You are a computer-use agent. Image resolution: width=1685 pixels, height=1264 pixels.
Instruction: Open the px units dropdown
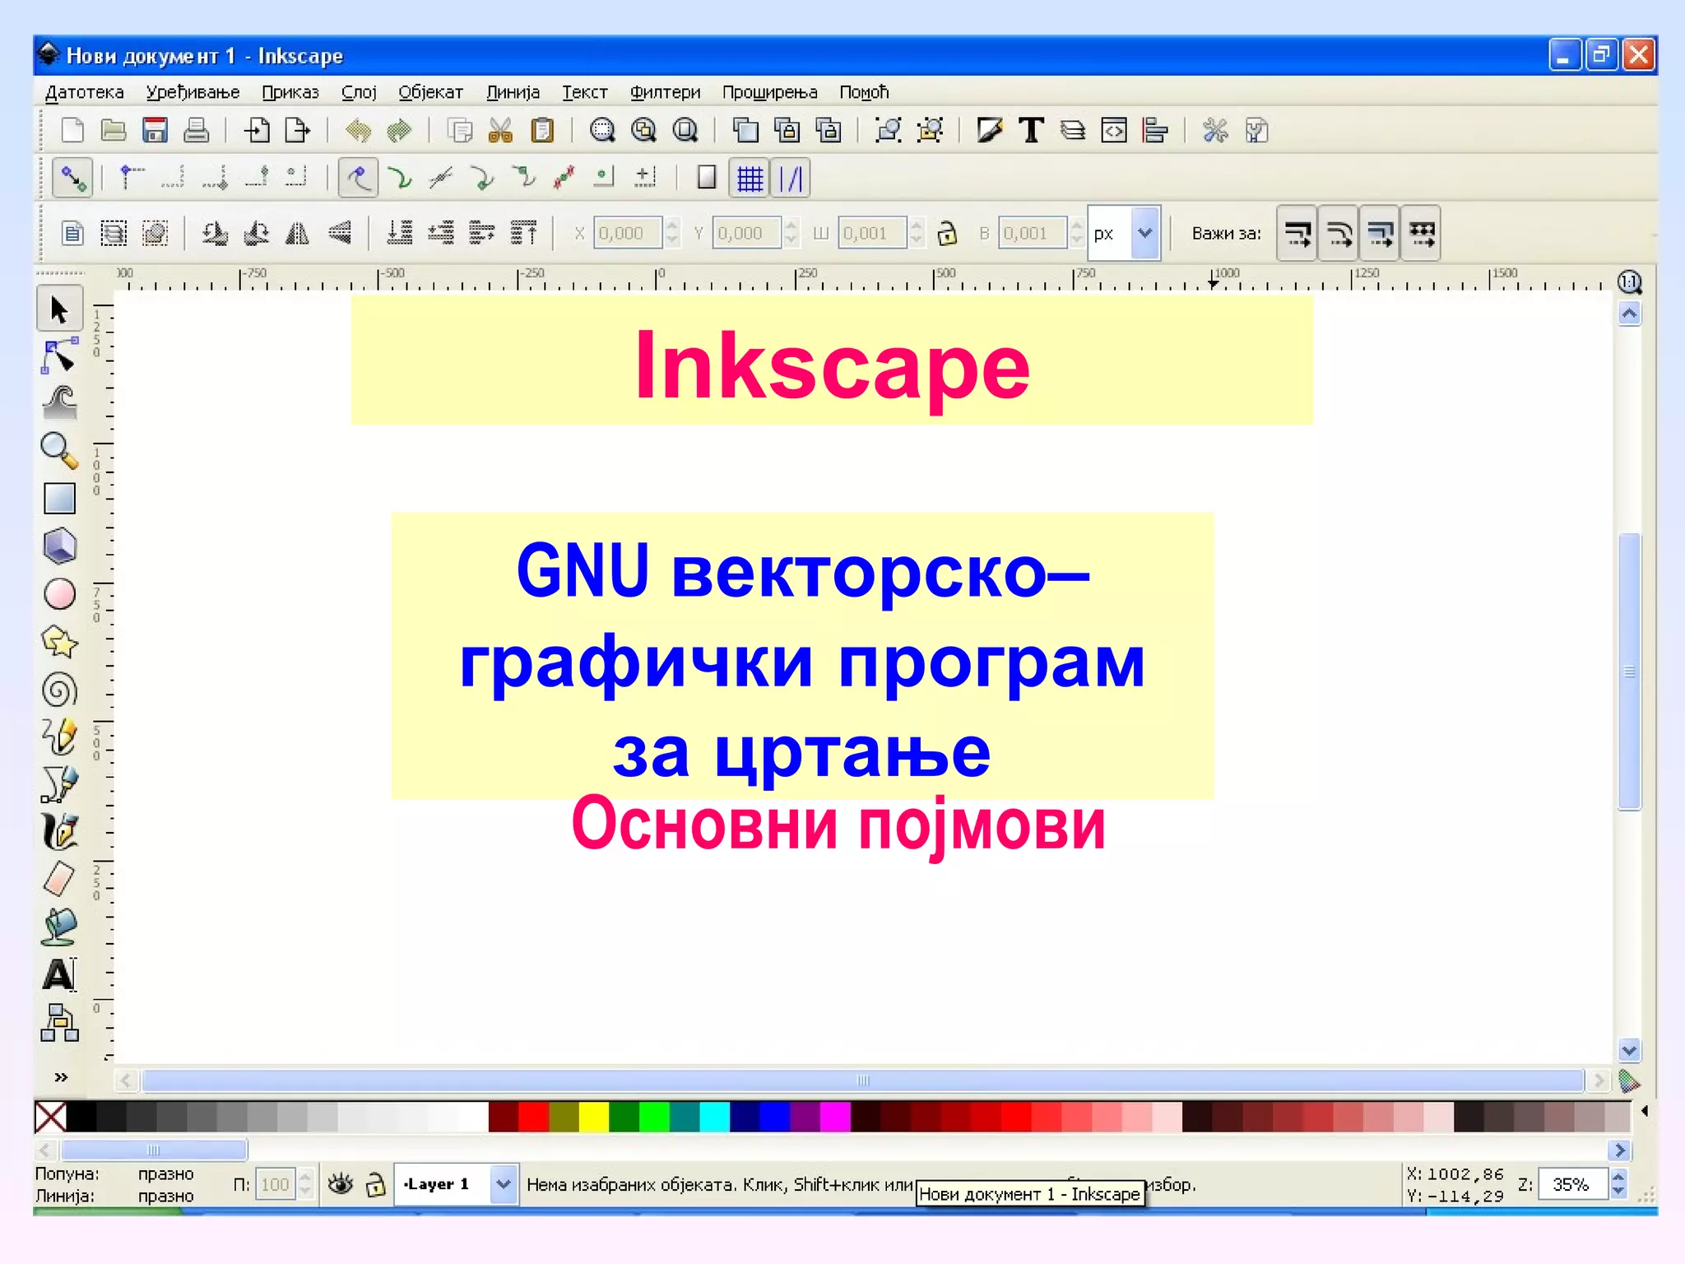click(x=1144, y=234)
